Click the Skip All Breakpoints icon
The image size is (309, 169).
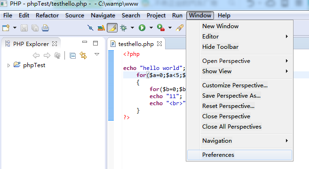90,28
